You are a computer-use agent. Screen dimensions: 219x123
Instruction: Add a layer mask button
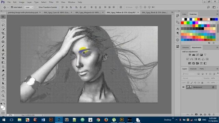pos(196,114)
